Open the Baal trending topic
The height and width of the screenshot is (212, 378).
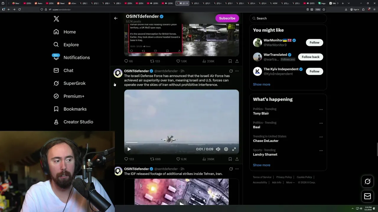257,127
